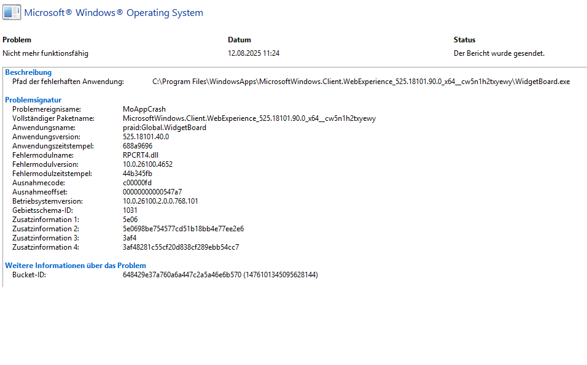Viewport: 587px width, 365px height.
Task: Select the date '12.08.2025 11:24'
Action: point(254,53)
